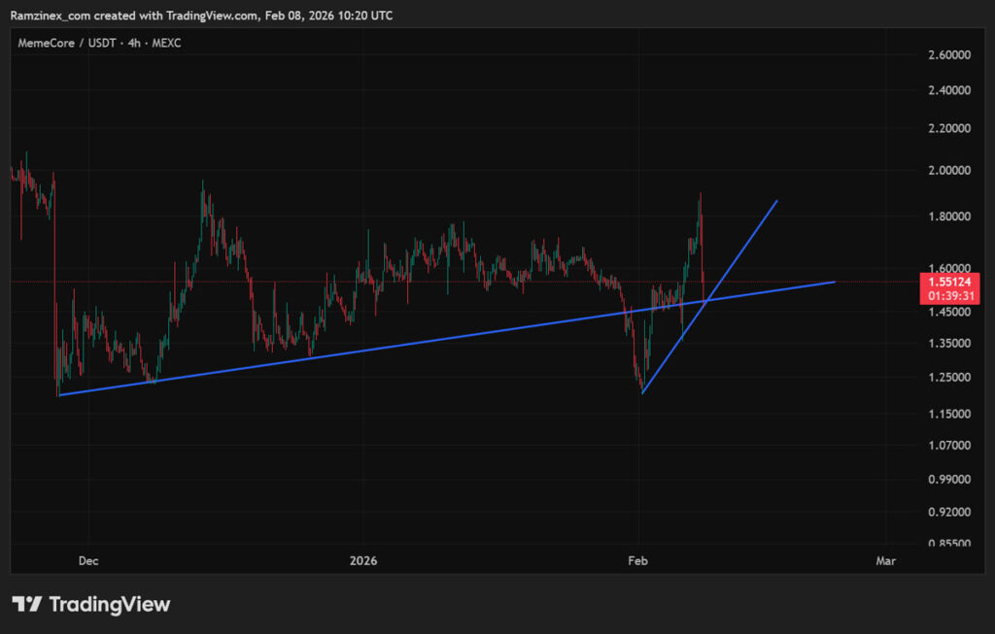
Task: Click the 1.80000 price scale label
Action: click(x=948, y=217)
